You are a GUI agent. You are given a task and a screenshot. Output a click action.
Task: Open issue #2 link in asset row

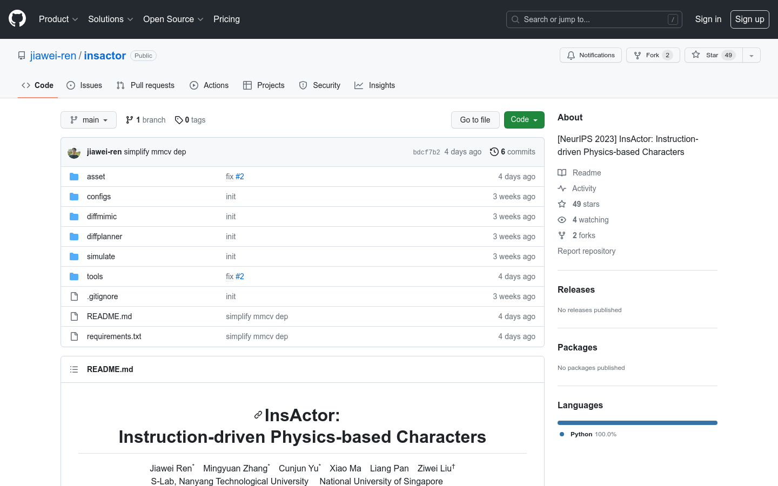(240, 177)
